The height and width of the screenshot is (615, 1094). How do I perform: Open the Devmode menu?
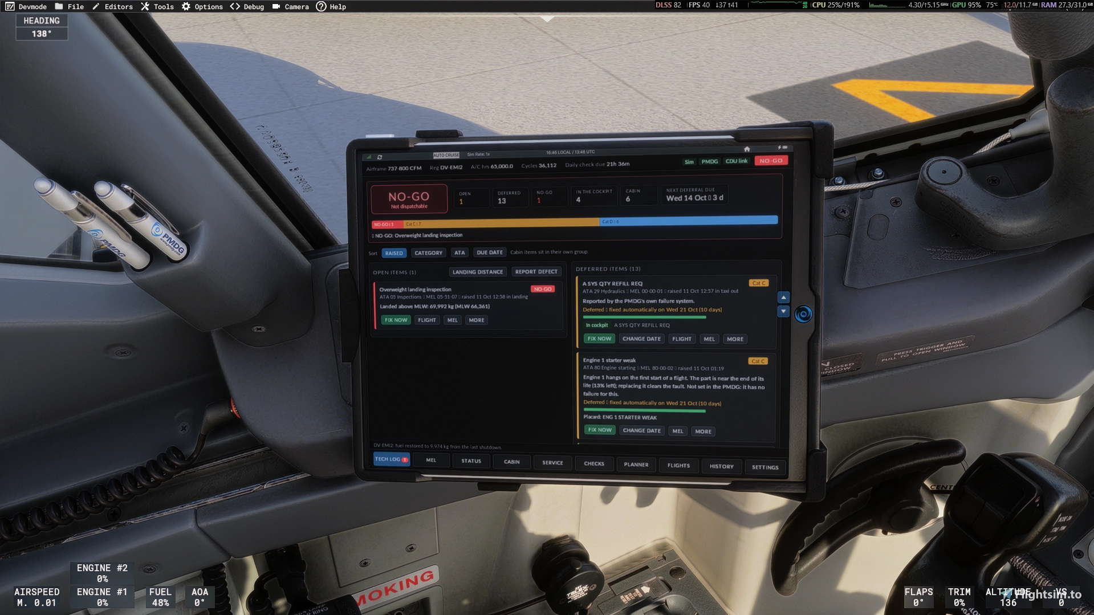(26, 6)
